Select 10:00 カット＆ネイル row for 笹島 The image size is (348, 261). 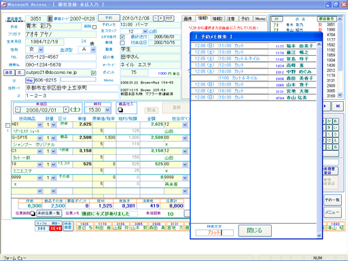254,58
